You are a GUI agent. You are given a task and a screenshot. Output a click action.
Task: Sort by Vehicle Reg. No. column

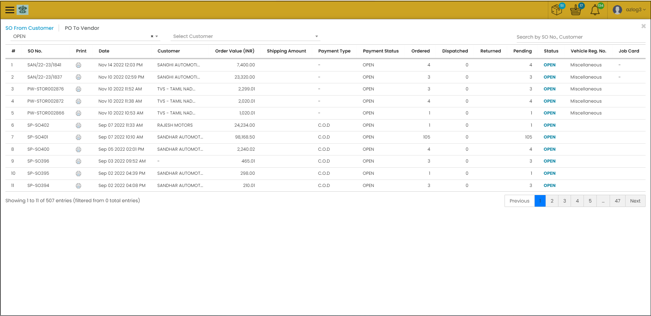click(588, 51)
